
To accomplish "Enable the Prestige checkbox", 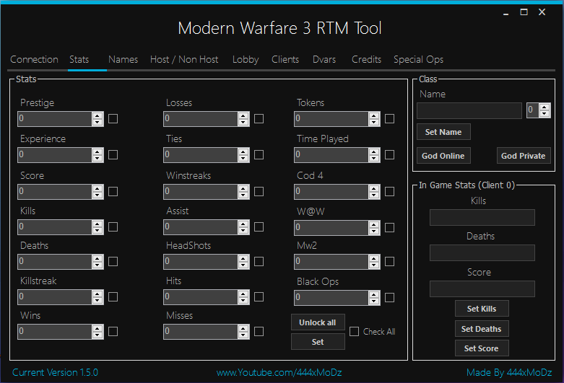I will [113, 118].
